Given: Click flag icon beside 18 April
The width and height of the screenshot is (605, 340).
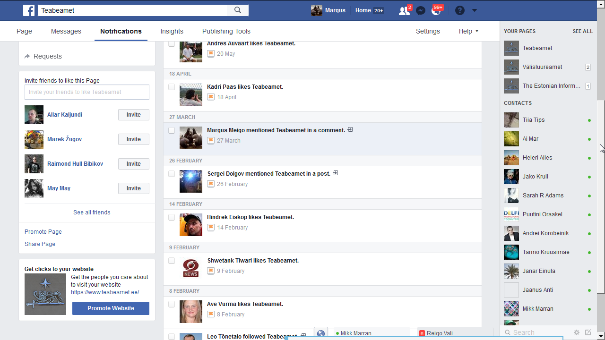Looking at the screenshot, I should [x=211, y=97].
